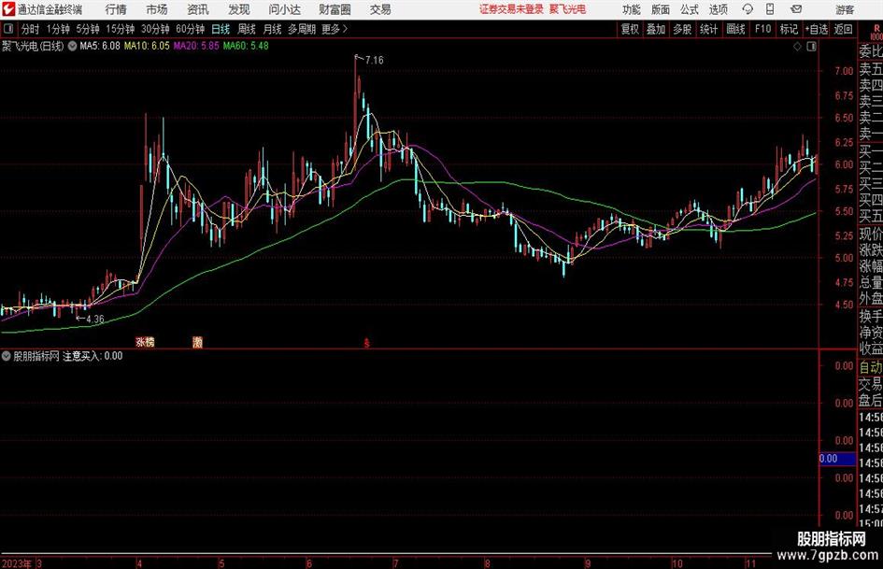Image resolution: width=883 pixels, height=569 pixels.
Task: Toggle 复权 price adjustment
Action: click(x=630, y=29)
